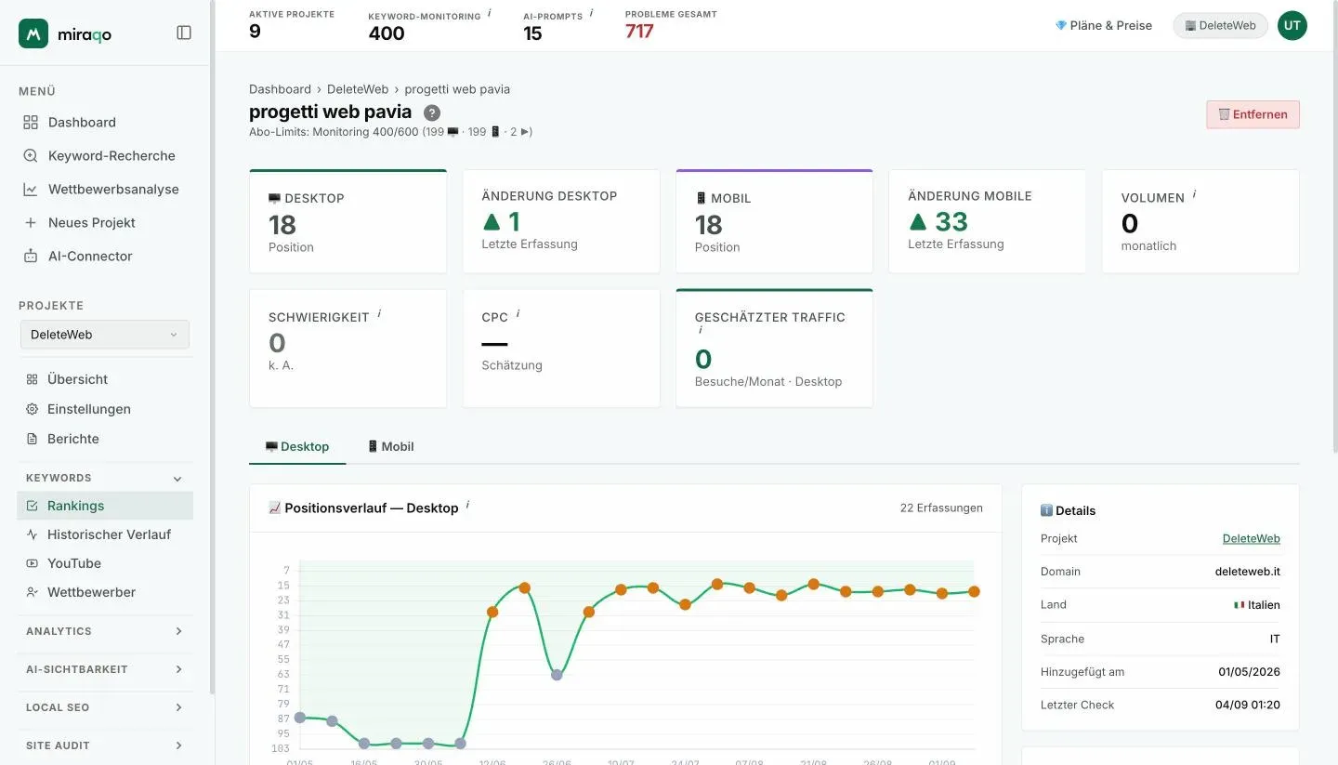Click the Wettbewerber people icon
This screenshot has width=1338, height=765.
pos(33,592)
